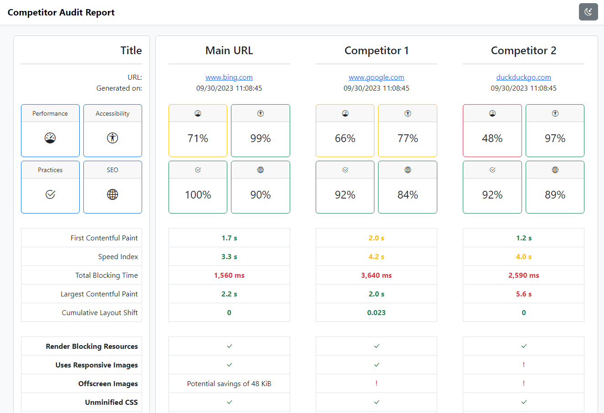Click the Unminified CSS row label

[x=111, y=402]
